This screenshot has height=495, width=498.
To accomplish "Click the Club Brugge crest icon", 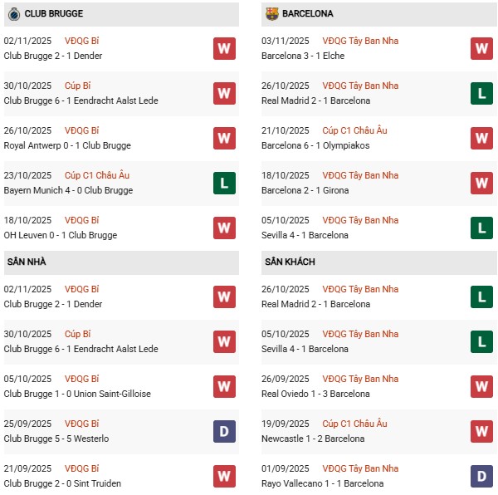I will (x=13, y=14).
